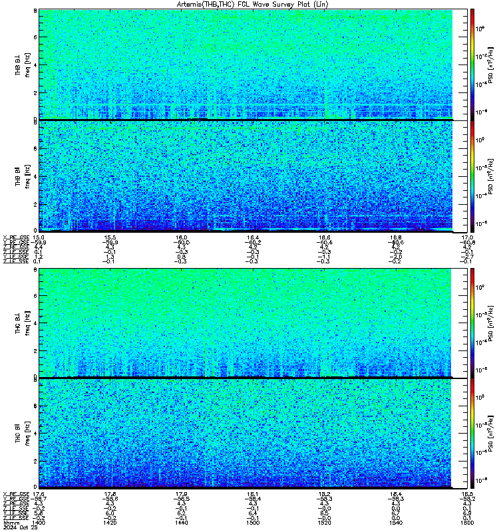Click the THC X_RE_GSE value 18.1
This screenshot has height=532, width=499.
pos(253,494)
